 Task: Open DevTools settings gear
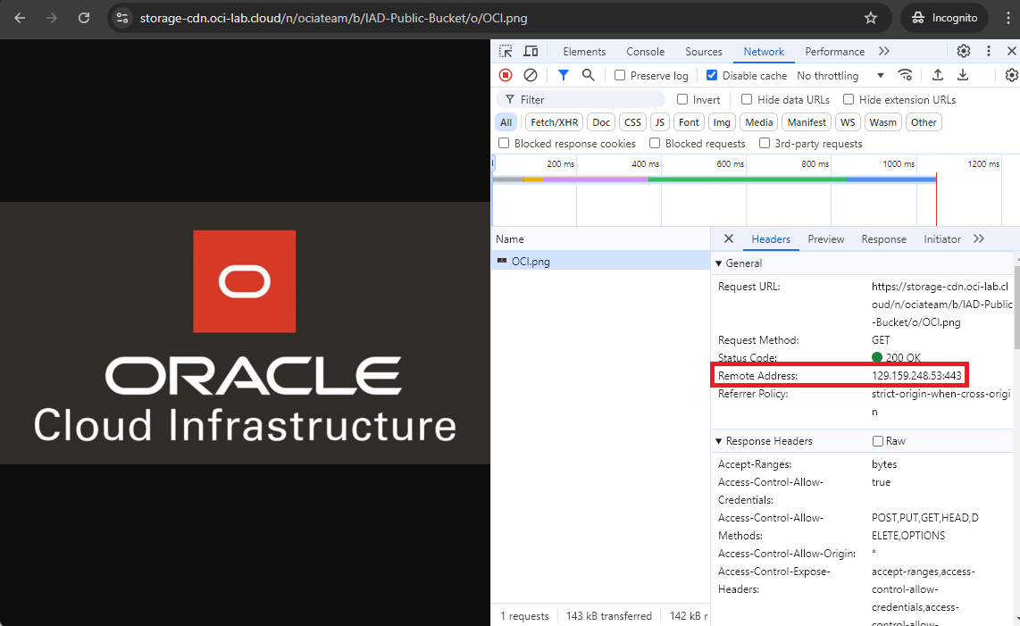pos(964,52)
